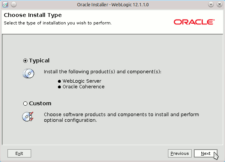Click the round pin button in title bar
This screenshot has height=162, width=225.
(14, 5)
